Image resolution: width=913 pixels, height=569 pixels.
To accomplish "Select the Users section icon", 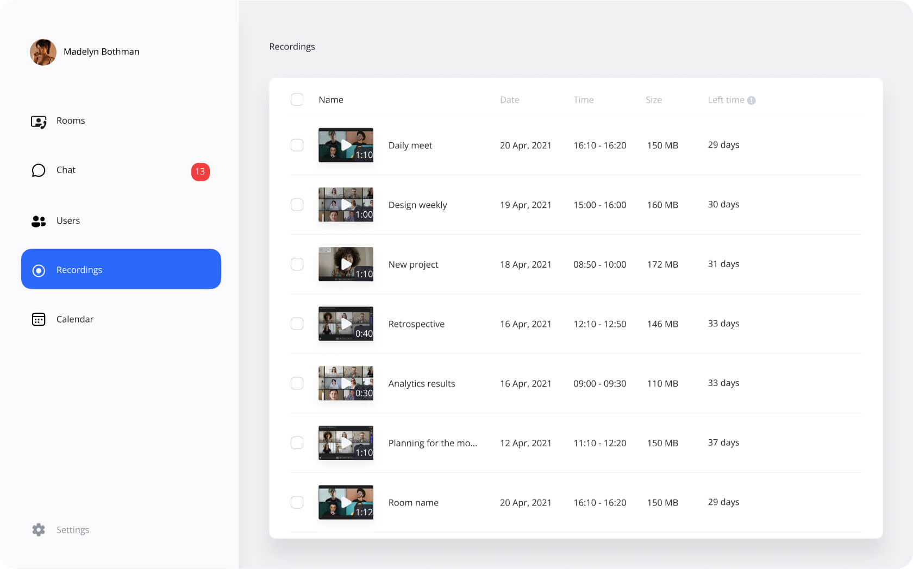I will point(38,221).
